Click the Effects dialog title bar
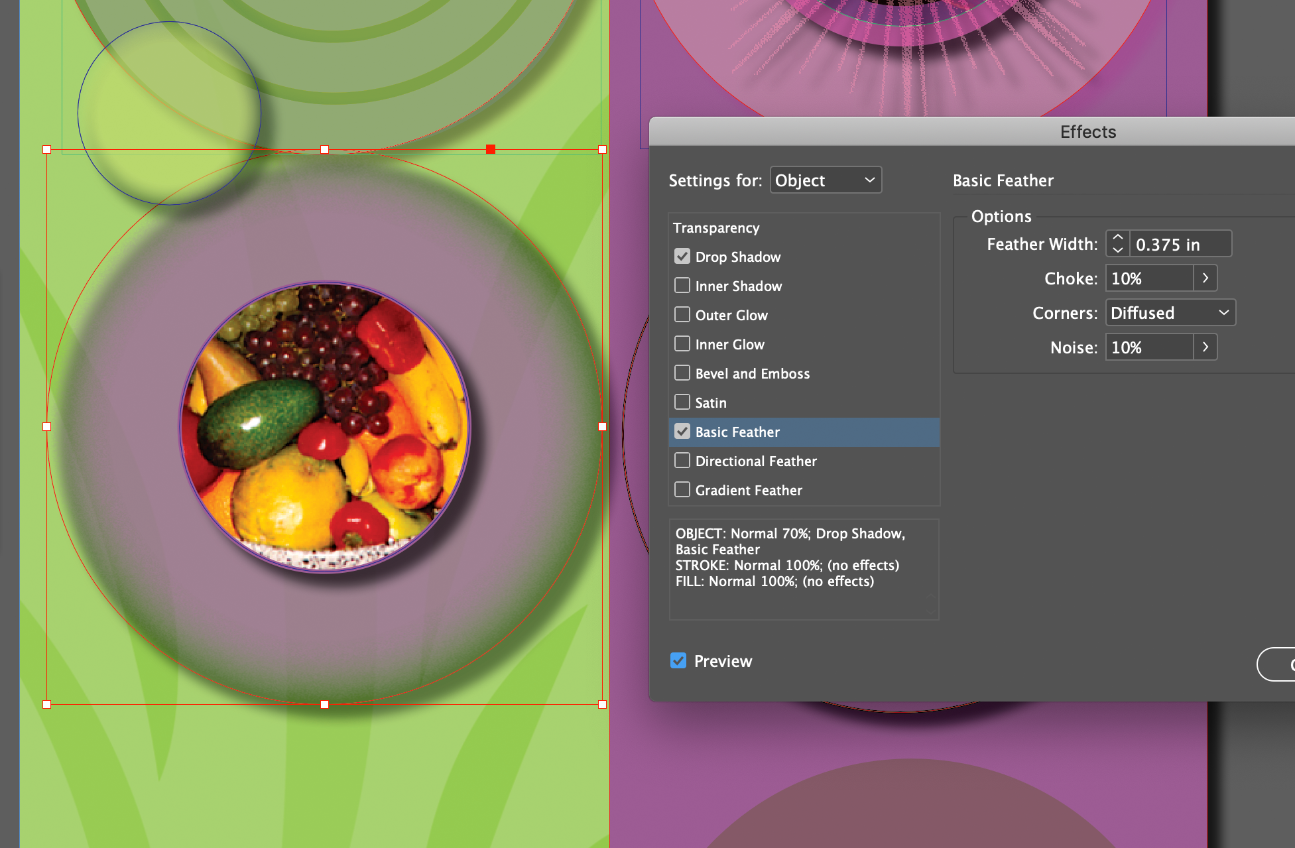 [x=972, y=132]
